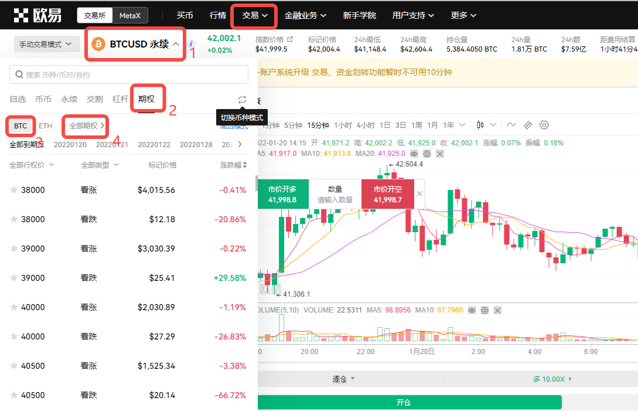The height and width of the screenshot is (411, 638).
Task: Toggle MA indicator visibility eye
Action: click(x=414, y=154)
